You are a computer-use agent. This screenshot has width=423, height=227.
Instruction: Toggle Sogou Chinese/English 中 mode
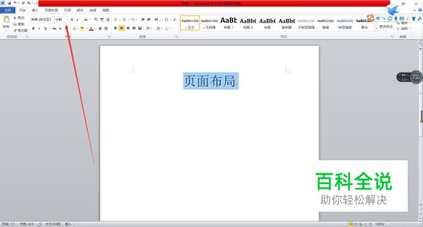pos(378,18)
